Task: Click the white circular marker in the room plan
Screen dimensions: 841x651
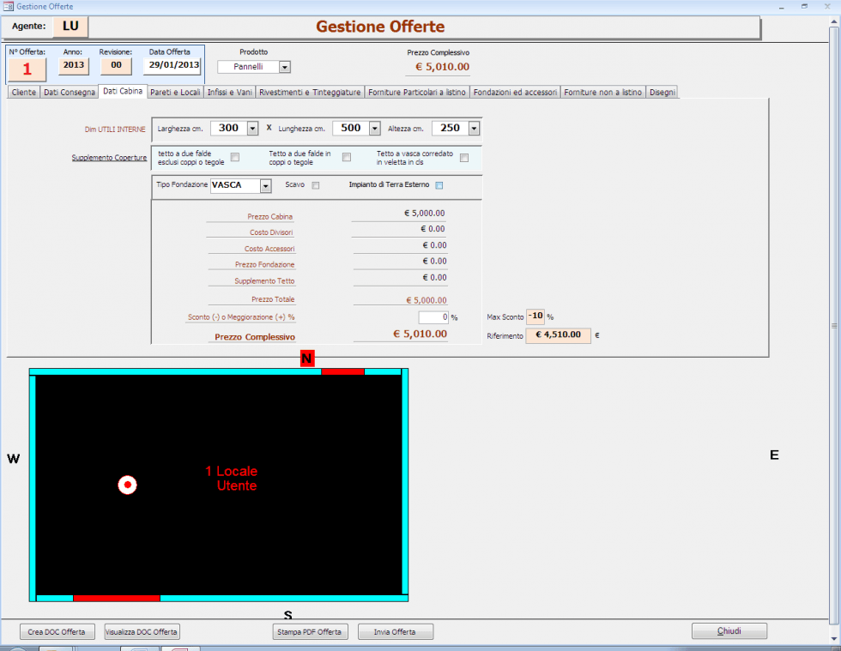Action: pos(127,485)
